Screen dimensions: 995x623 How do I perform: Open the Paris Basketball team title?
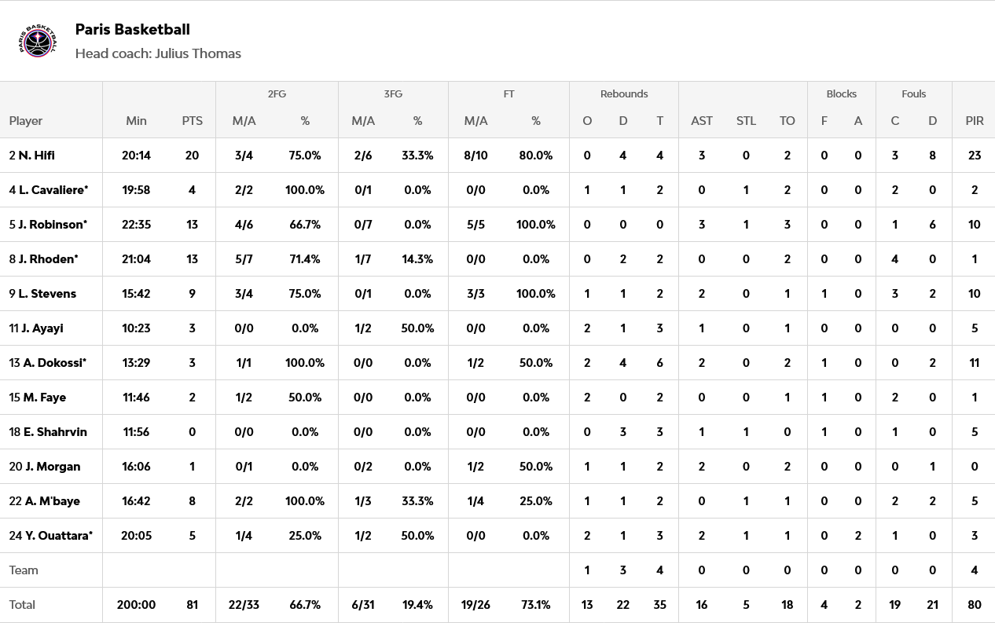pos(132,30)
